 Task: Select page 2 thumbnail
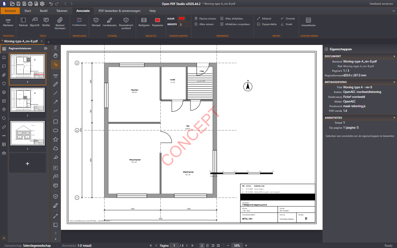tap(27, 99)
